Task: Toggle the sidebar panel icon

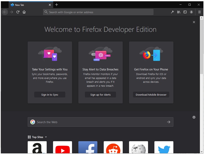Action: [x=185, y=12]
